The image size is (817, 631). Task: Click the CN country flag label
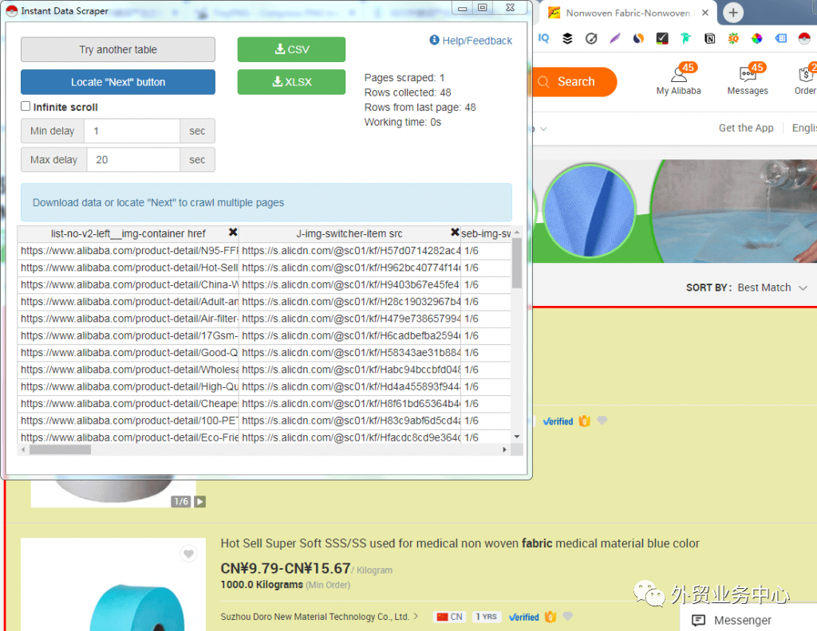click(x=449, y=617)
